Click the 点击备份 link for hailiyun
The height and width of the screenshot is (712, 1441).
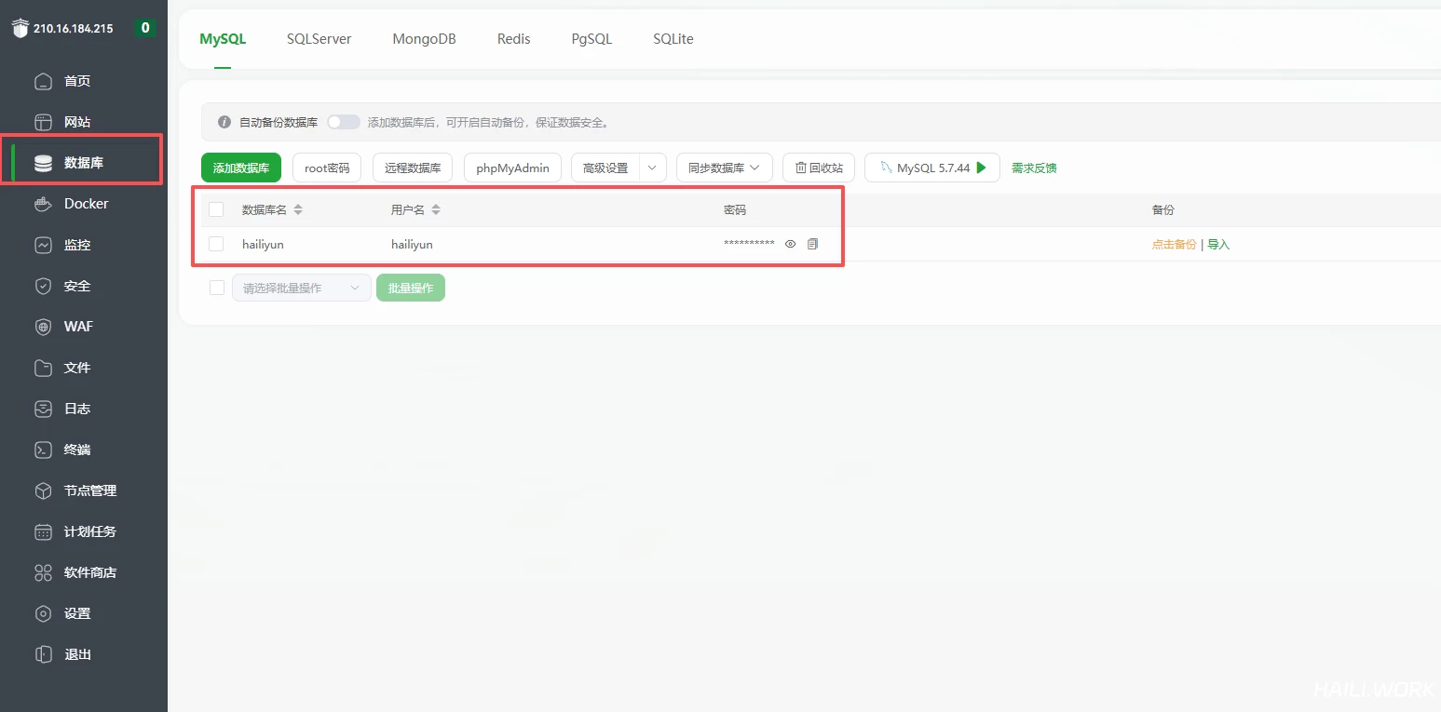[1174, 245]
